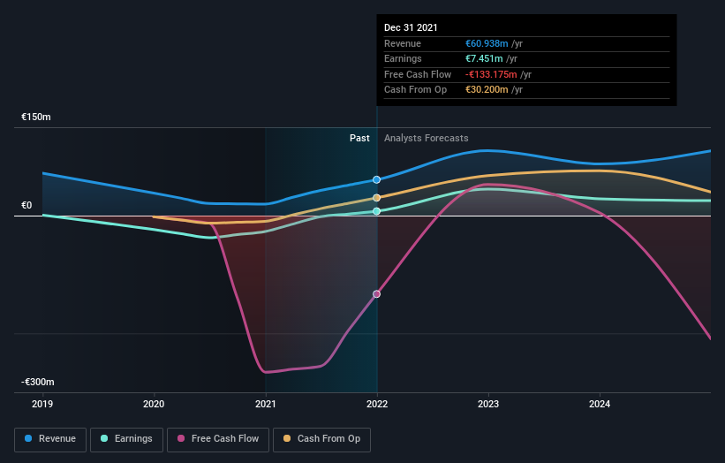Click the 2024 x-axis label
This screenshot has height=463, width=725.
(x=600, y=404)
